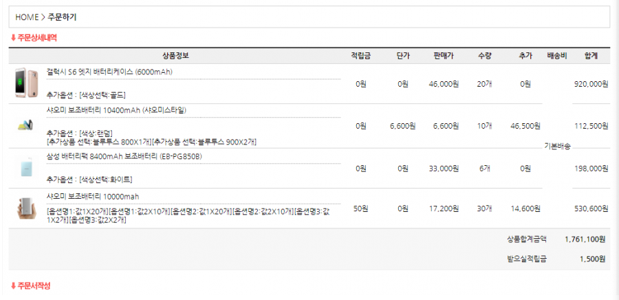
Task: Click the red arrow icon beside 주문서작성
Action: [13, 286]
